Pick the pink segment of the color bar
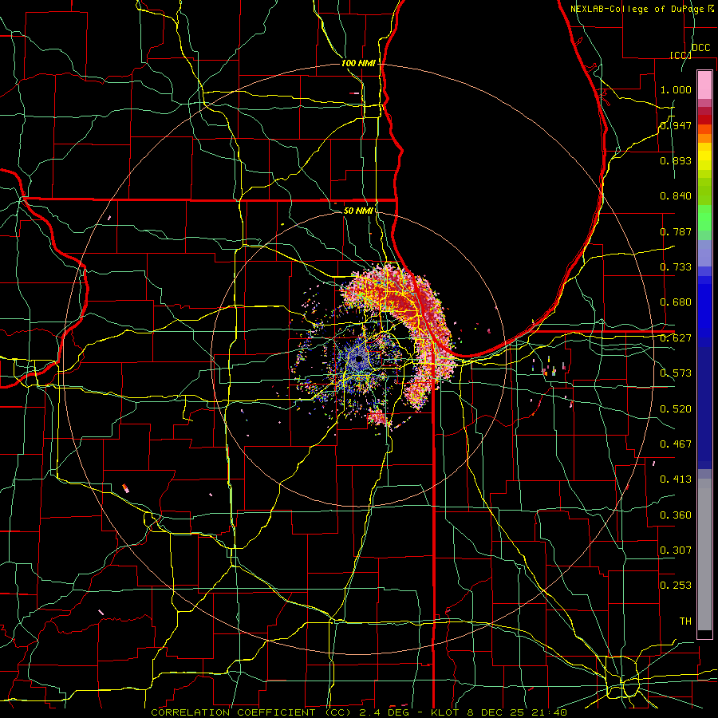This screenshot has width=718, height=718. [704, 85]
